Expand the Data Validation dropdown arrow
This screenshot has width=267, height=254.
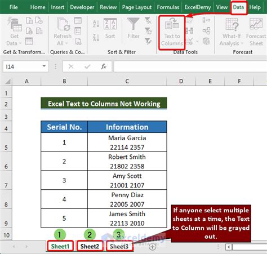(197, 41)
